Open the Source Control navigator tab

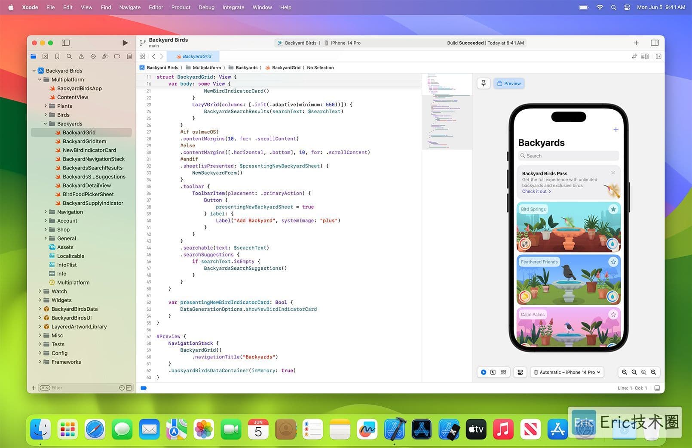pyautogui.click(x=45, y=56)
